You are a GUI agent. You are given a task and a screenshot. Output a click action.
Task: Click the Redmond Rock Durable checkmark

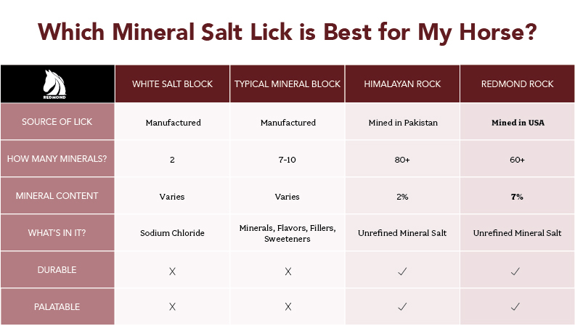(x=518, y=270)
